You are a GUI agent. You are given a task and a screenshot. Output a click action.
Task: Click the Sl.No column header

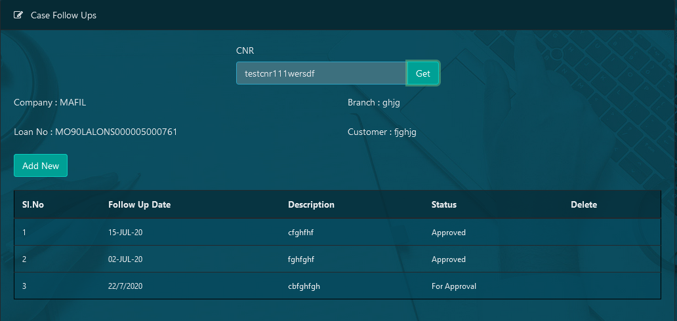(x=33, y=204)
